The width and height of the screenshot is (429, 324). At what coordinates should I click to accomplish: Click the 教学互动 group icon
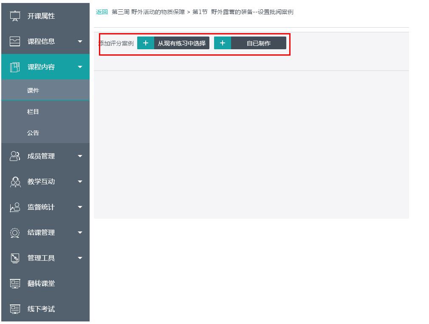pos(15,182)
